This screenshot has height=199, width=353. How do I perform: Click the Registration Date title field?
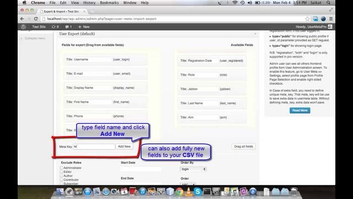pyautogui.click(x=202, y=61)
